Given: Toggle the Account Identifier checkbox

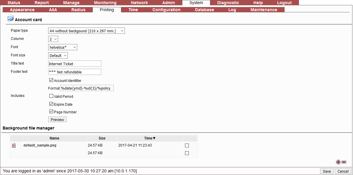Looking at the screenshot, I should point(51,80).
